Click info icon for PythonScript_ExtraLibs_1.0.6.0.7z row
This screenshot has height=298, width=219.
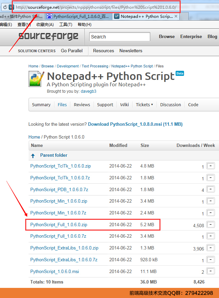pos(211,260)
